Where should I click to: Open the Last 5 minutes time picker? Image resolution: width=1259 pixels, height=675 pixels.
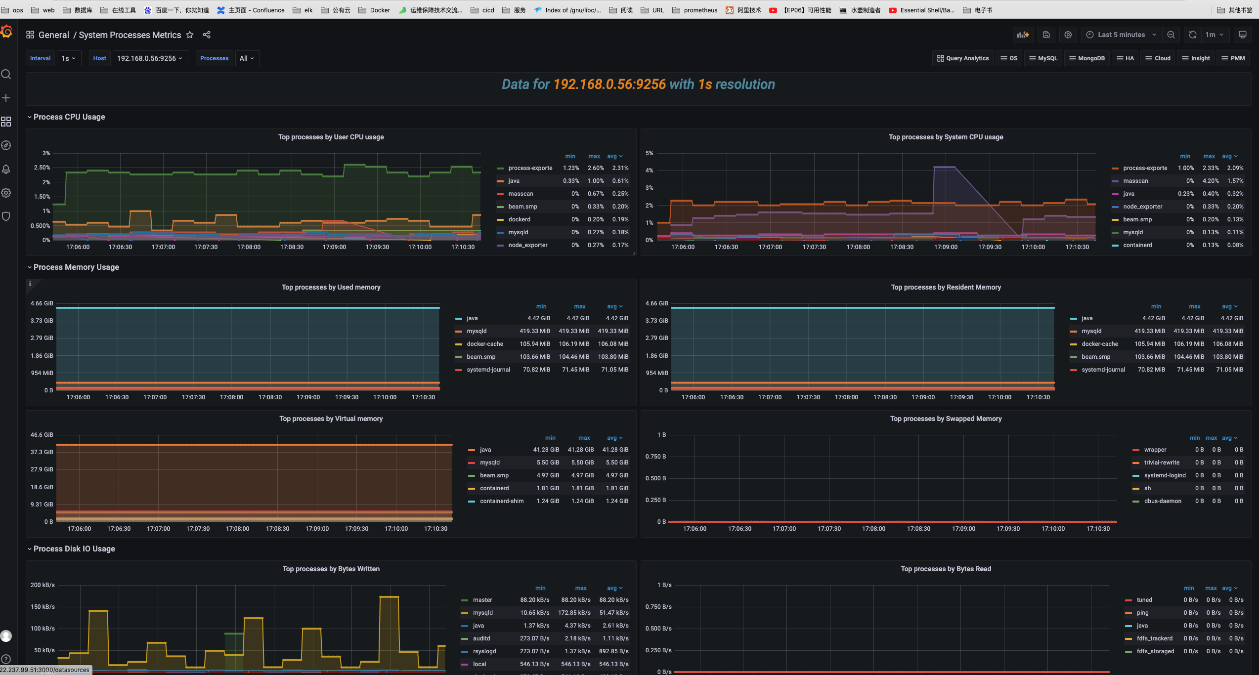1122,35
